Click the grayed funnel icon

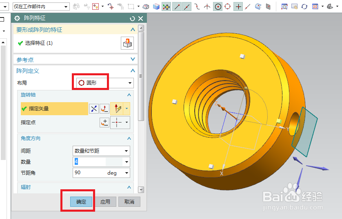87,7
